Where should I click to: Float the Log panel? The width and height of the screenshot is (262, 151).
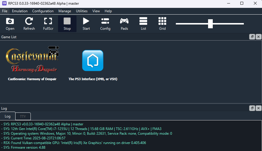pyautogui.click(x=252, y=108)
